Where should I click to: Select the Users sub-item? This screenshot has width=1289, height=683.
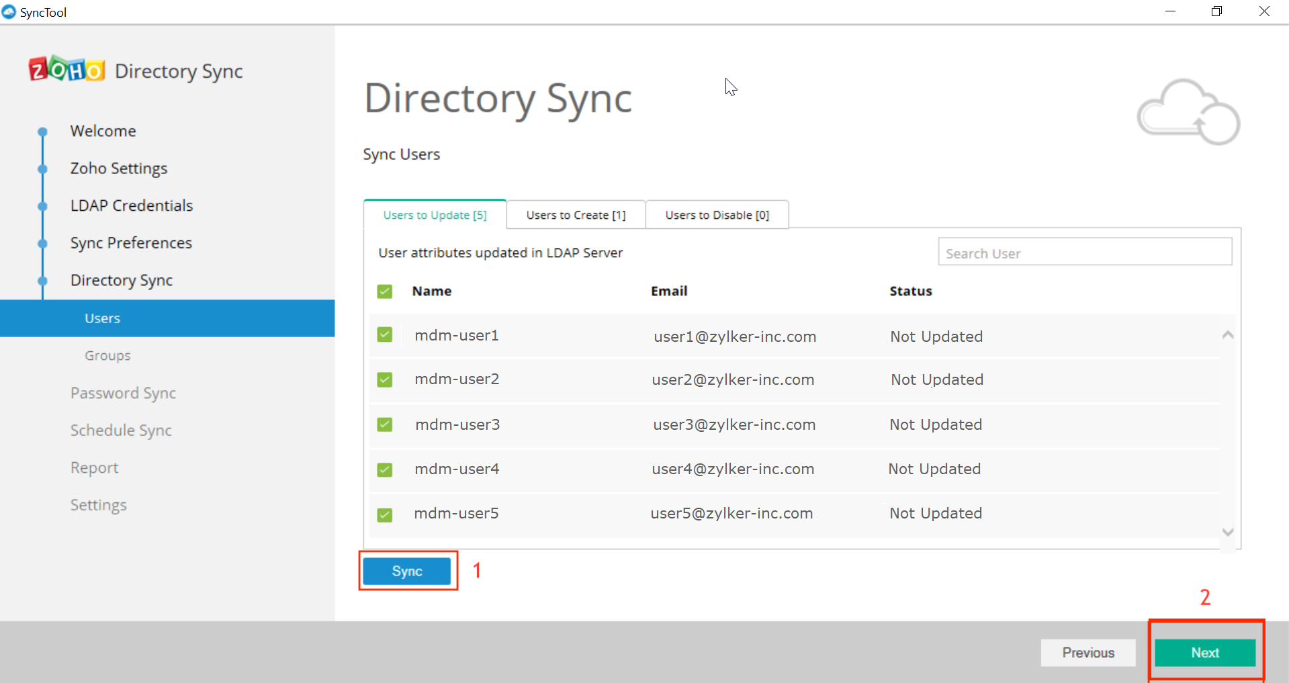(167, 318)
